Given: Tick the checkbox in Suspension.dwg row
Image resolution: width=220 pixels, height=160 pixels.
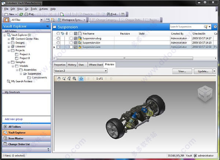Looking at the screenshot, I should tap(71, 38).
